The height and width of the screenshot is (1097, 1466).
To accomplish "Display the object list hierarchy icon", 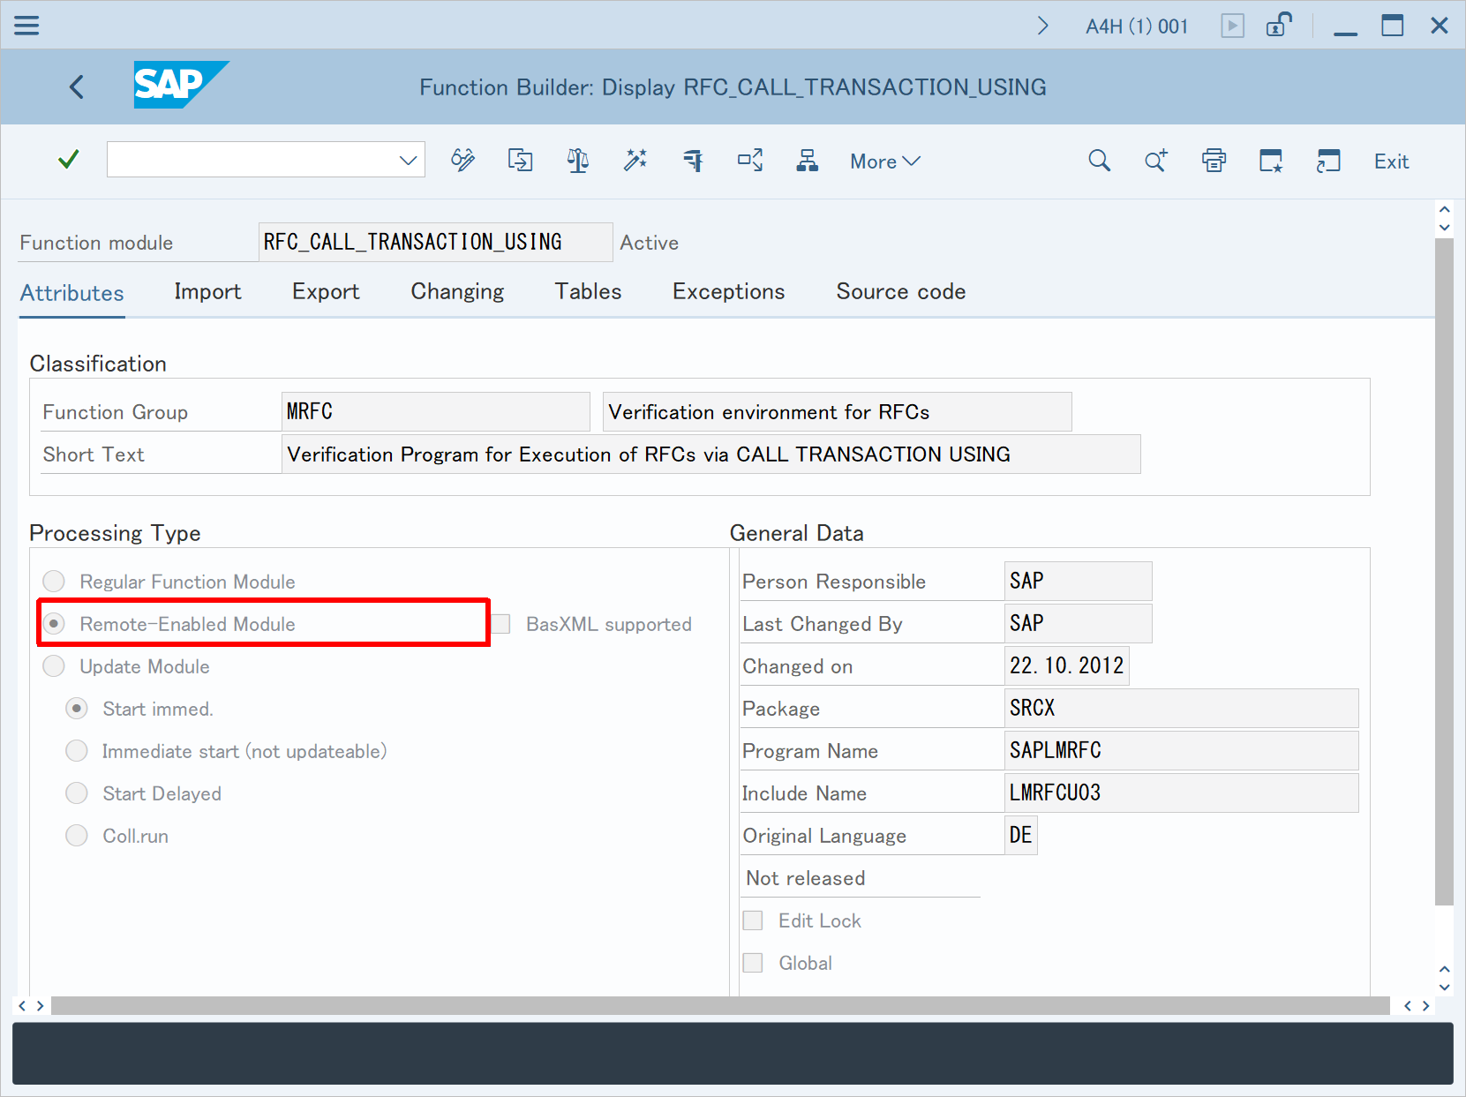I will coord(807,160).
